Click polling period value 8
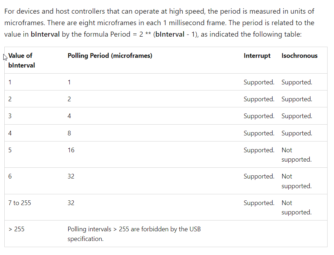The image size is (334, 255). (69, 133)
